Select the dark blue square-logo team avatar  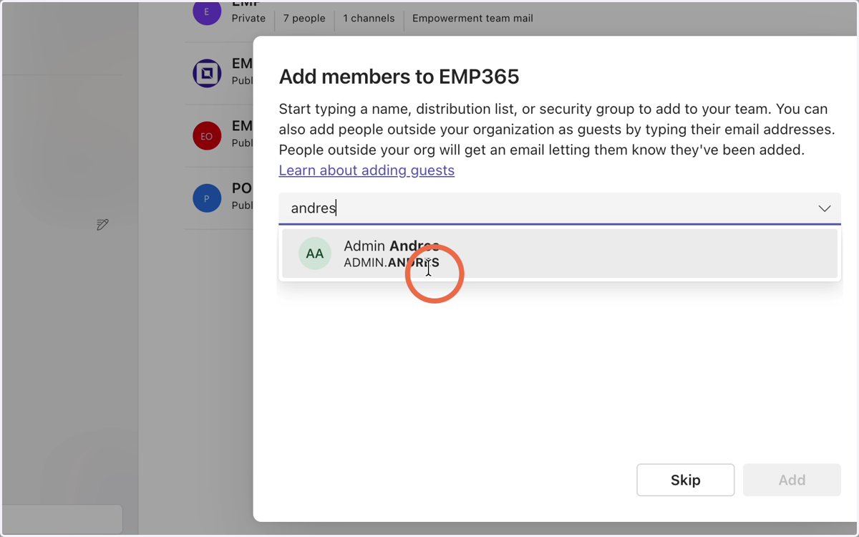(x=207, y=73)
